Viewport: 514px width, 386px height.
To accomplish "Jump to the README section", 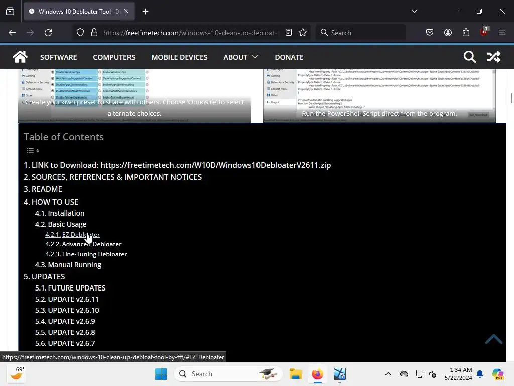I will tap(43, 189).
